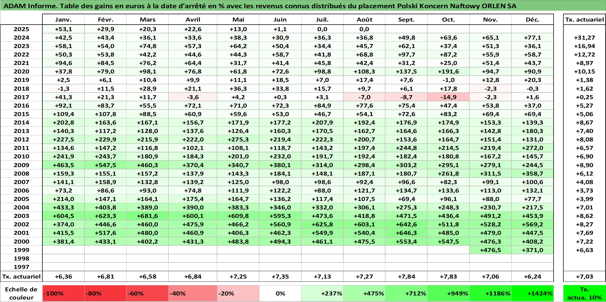Image resolution: width=606 pixels, height=302 pixels.
Task: Click the -60% color scale swatch
Action: click(x=148, y=294)
